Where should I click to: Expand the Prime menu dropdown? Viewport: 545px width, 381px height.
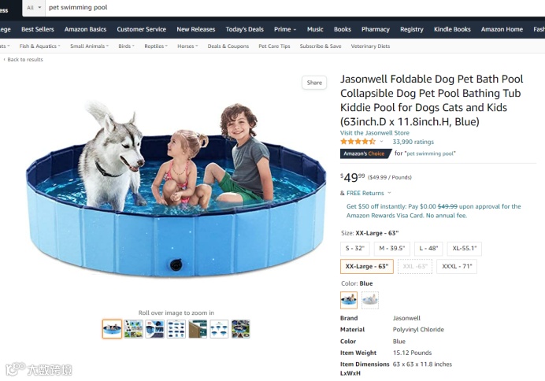click(x=285, y=30)
